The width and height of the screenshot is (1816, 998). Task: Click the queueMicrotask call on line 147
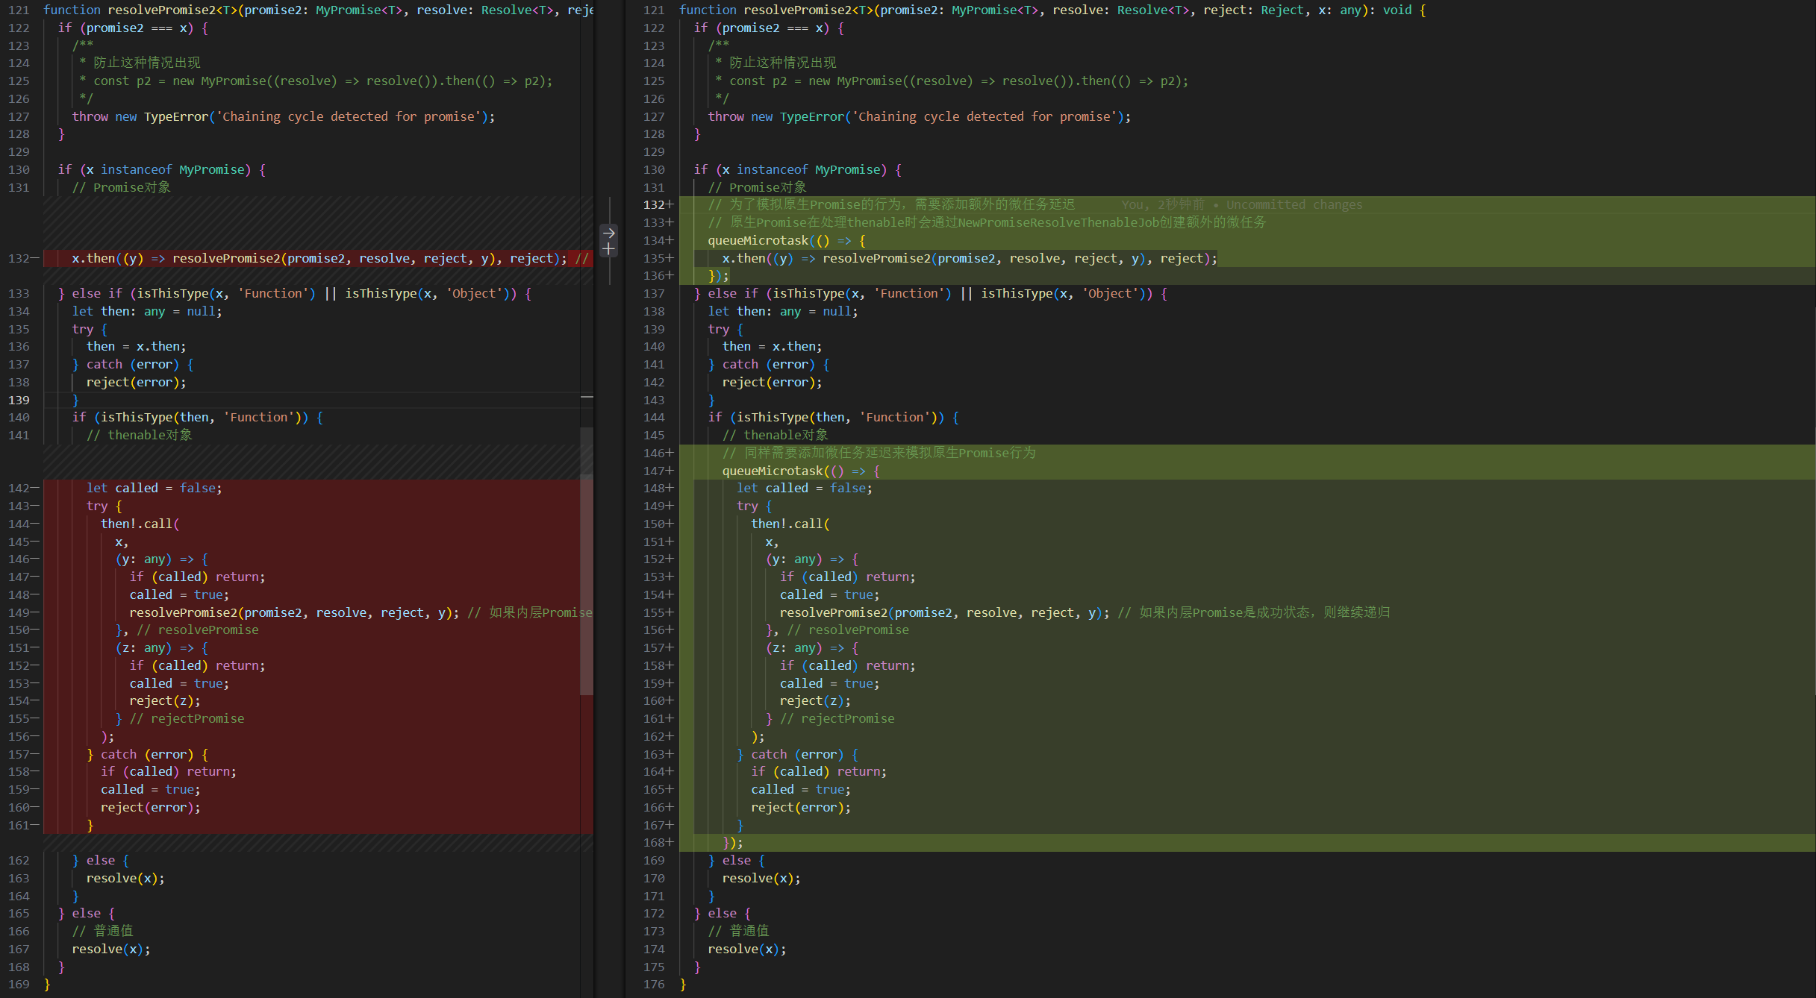[x=772, y=471]
